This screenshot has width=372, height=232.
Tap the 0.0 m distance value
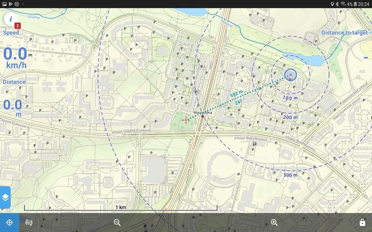point(13,108)
